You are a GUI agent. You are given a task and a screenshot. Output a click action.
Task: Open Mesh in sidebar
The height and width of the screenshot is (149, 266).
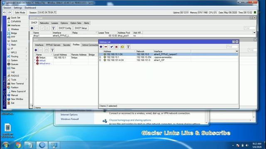pyautogui.click(x=13, y=45)
